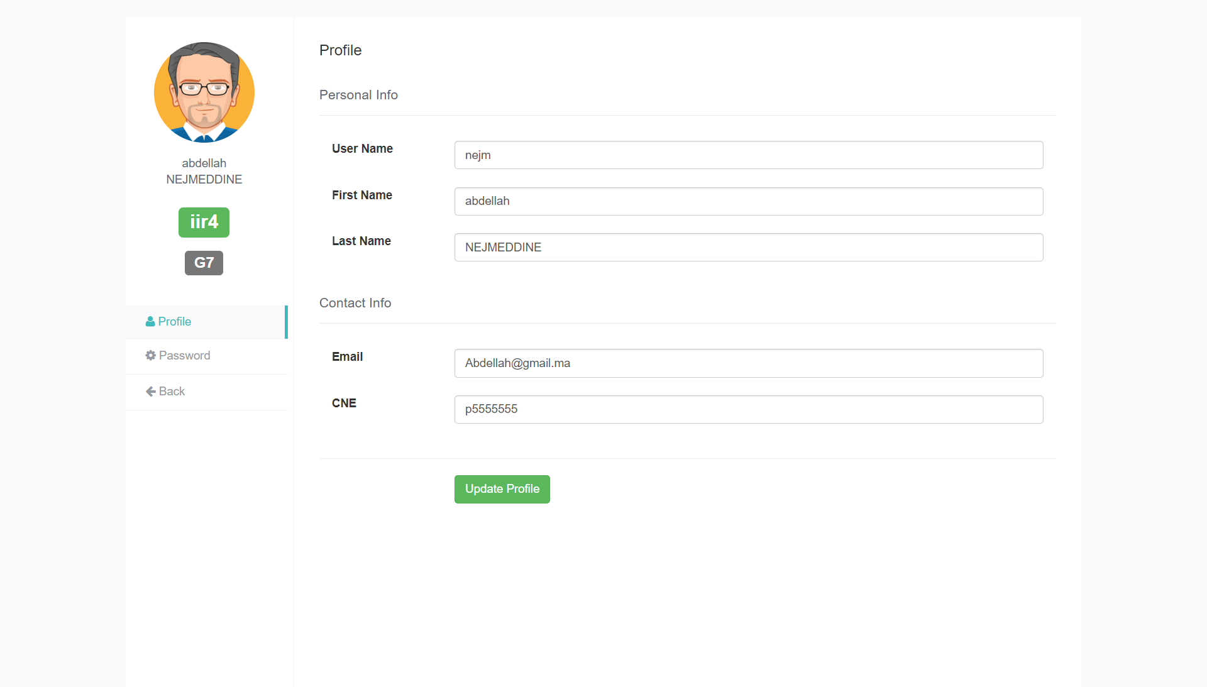
Task: Click the Profile page heading
Action: (x=340, y=50)
